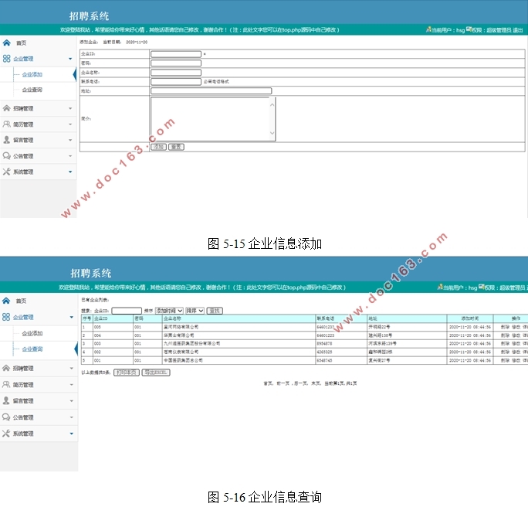Image resolution: width=528 pixels, height=507 pixels.
Task: Click the 企业管理 grid icon on the company add page
Action: pos(6,59)
